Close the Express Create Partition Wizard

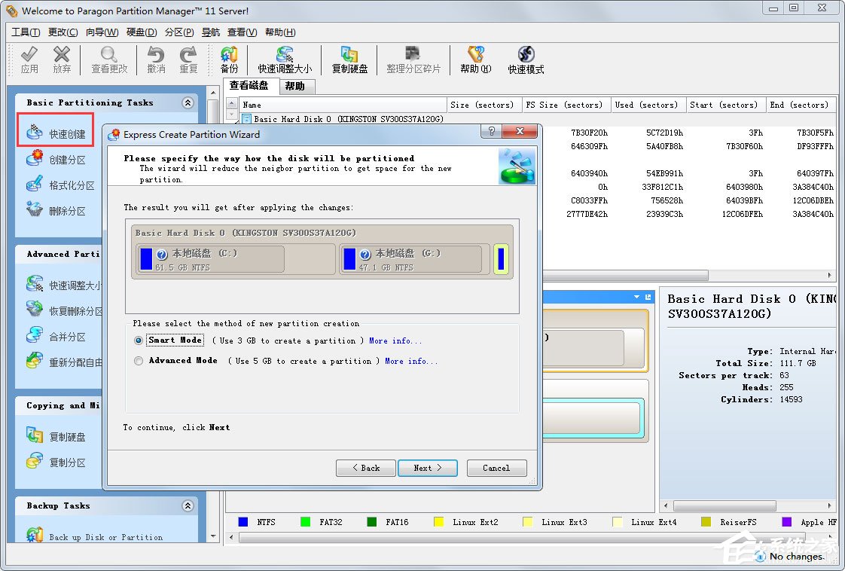(x=520, y=131)
